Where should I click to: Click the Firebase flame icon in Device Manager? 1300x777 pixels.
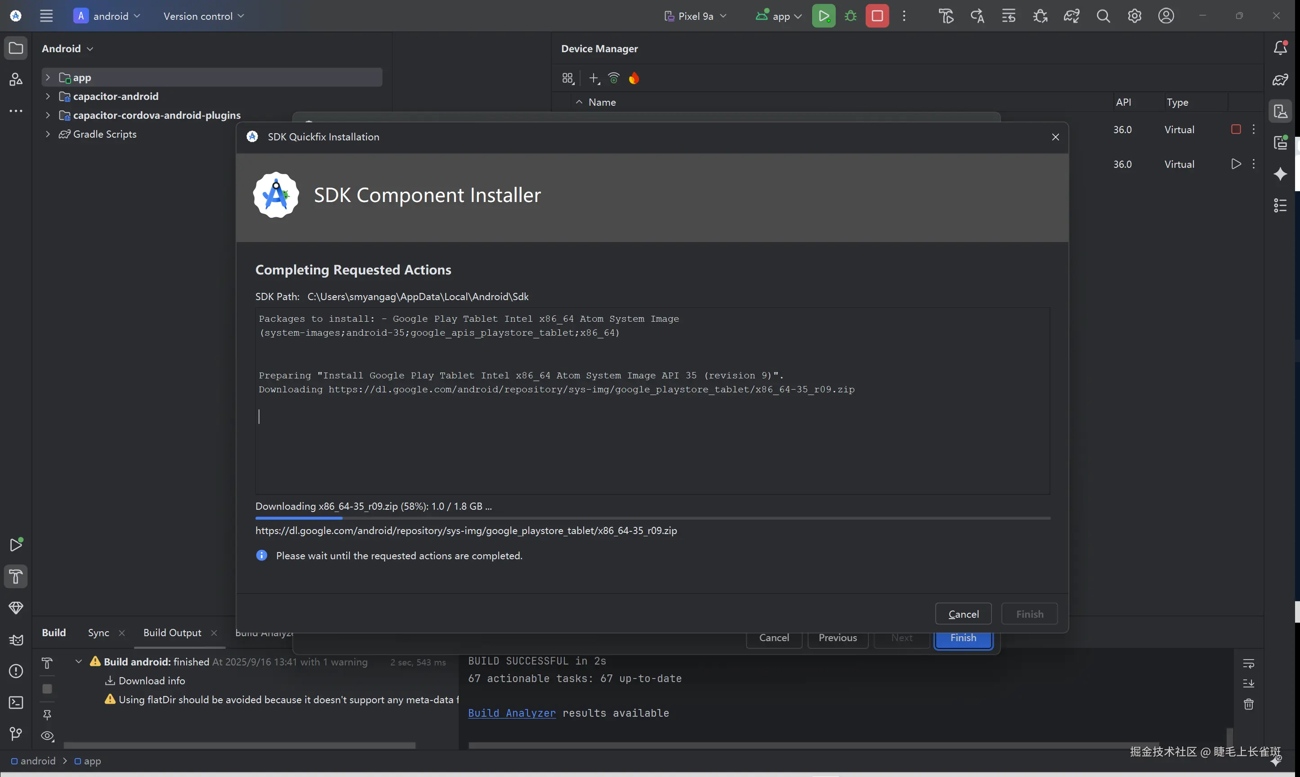634,79
